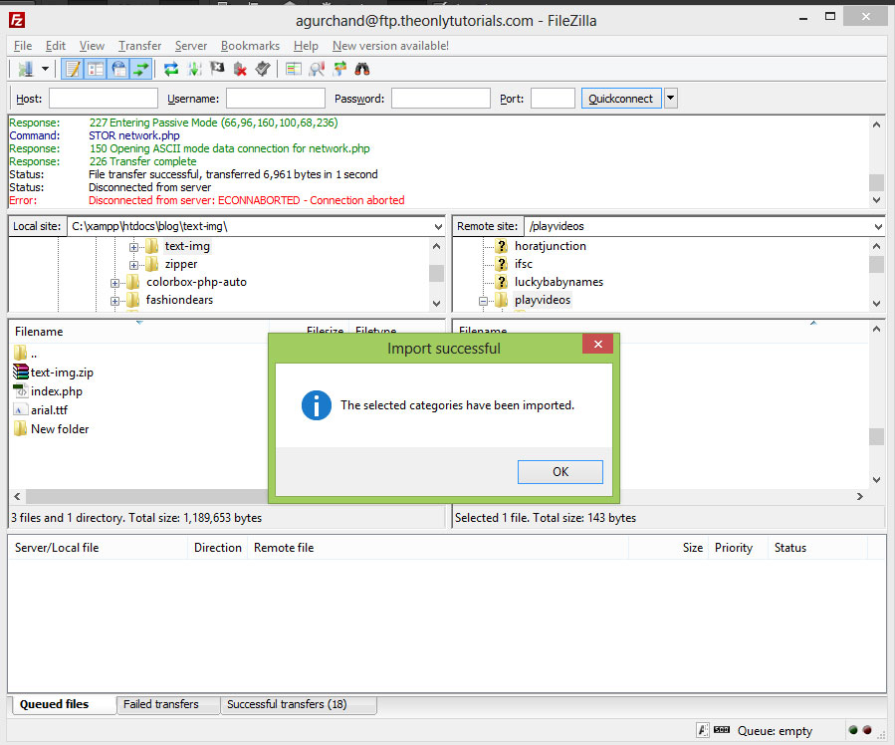Toggle the local directory tree display
This screenshot has width=895, height=745.
(96, 69)
